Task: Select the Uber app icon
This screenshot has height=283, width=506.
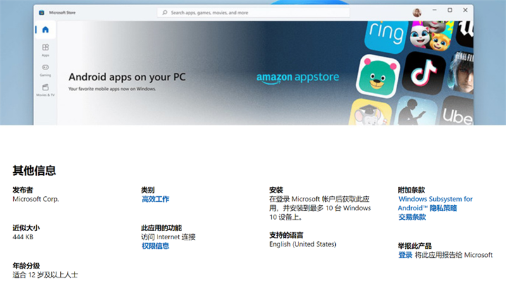Action: tap(457, 111)
